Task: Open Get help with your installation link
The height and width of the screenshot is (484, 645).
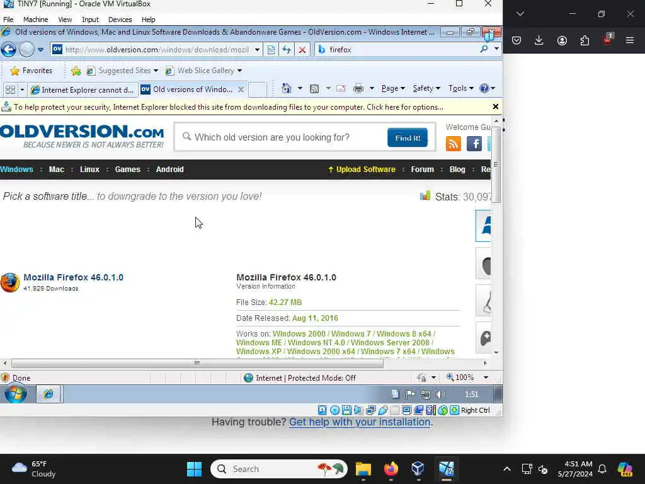Action: pyautogui.click(x=360, y=422)
